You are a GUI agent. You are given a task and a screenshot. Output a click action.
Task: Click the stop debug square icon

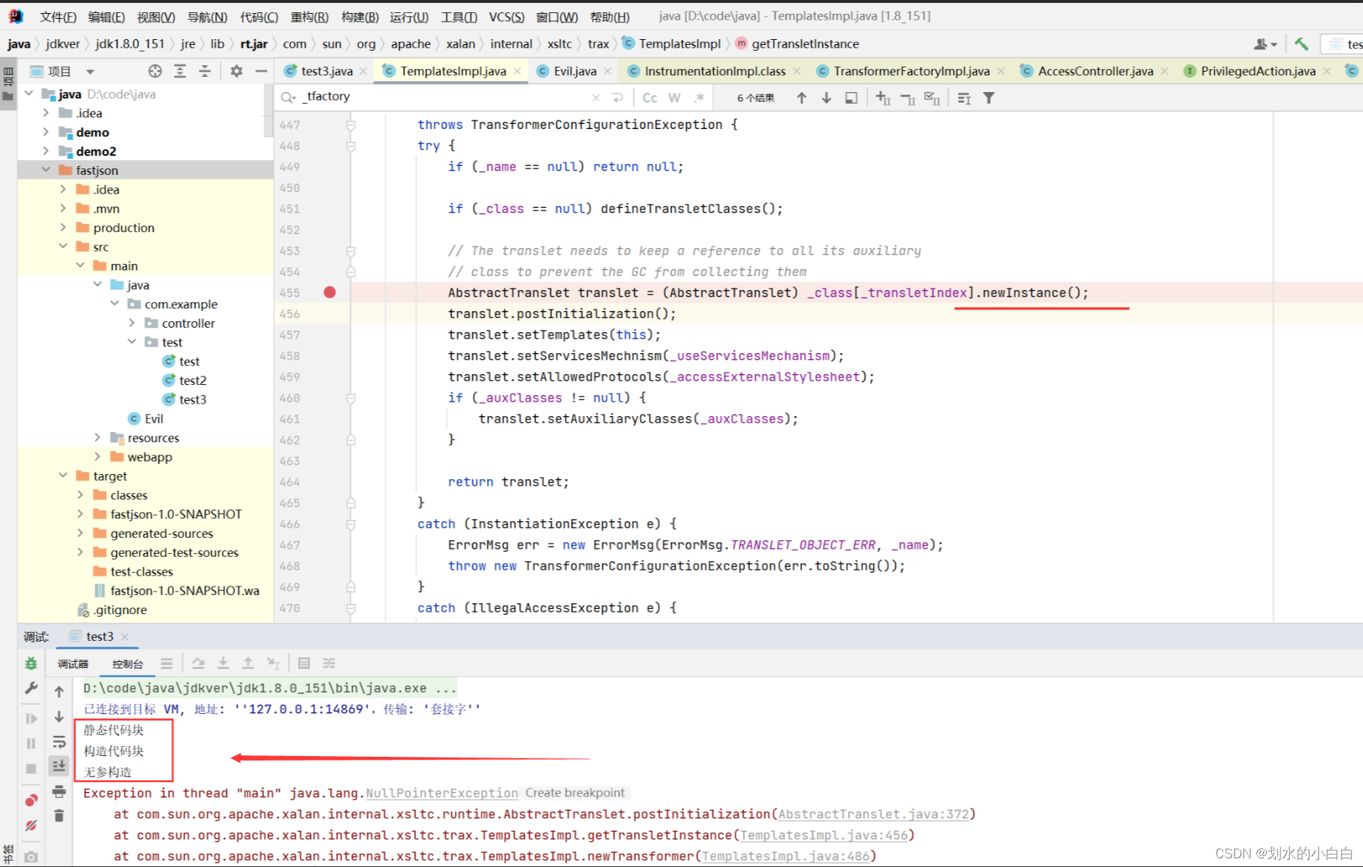(30, 768)
